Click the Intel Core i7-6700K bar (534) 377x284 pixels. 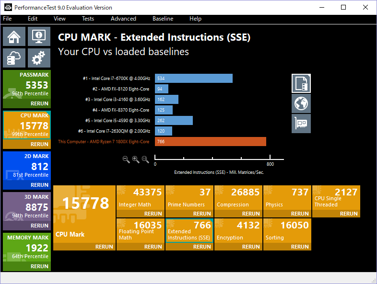194,78
